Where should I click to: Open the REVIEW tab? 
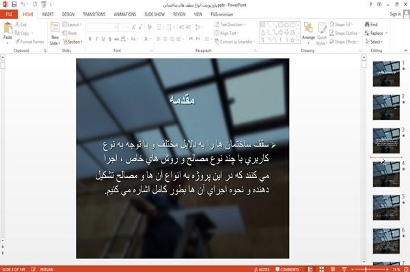179,14
